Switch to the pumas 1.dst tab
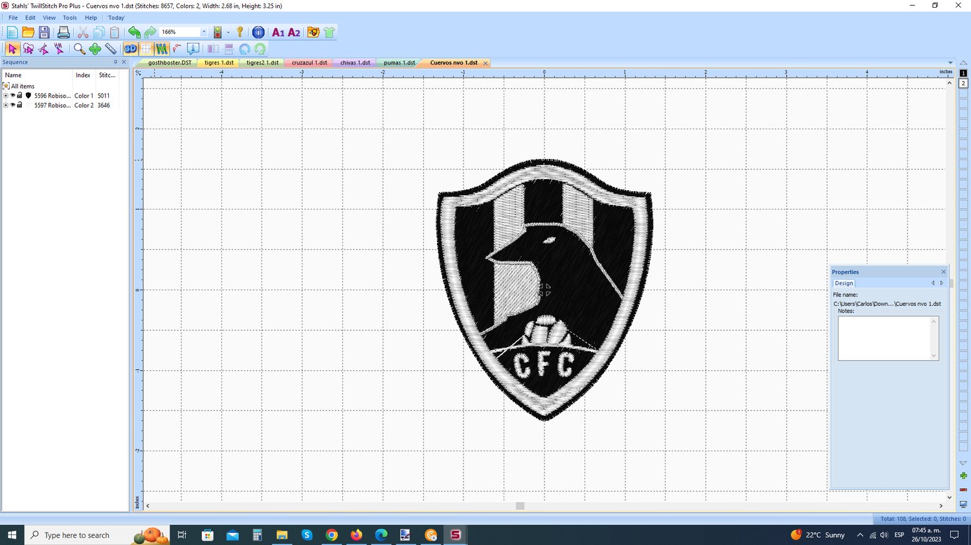 pos(399,63)
